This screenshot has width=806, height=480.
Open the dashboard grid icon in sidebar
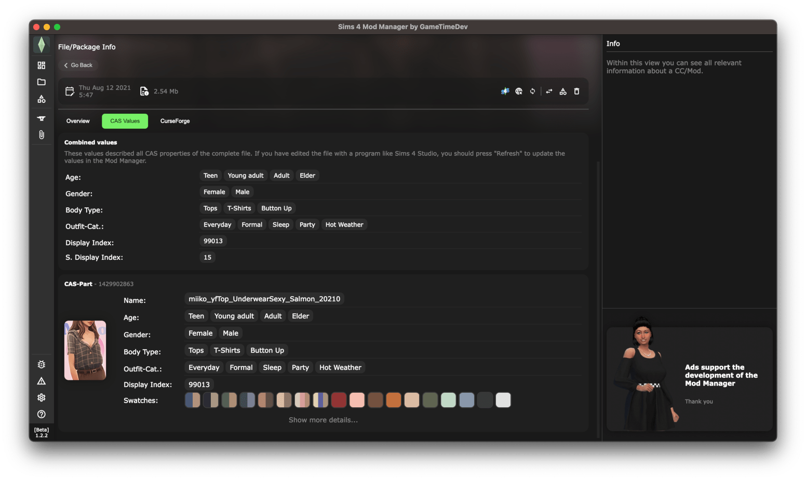point(42,65)
